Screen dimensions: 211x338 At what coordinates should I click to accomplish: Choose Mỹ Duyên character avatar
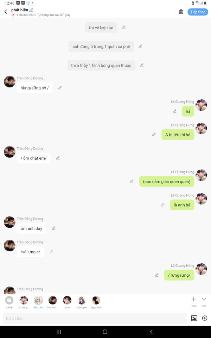[x=82, y=302]
